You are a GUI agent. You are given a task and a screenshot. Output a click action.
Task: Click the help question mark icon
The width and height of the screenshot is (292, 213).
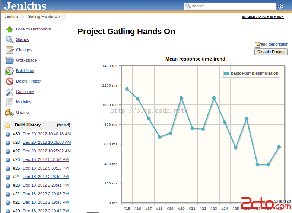click(280, 6)
